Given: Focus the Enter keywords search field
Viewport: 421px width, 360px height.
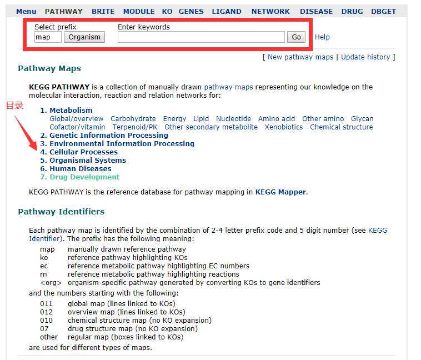Looking at the screenshot, I should (201, 37).
